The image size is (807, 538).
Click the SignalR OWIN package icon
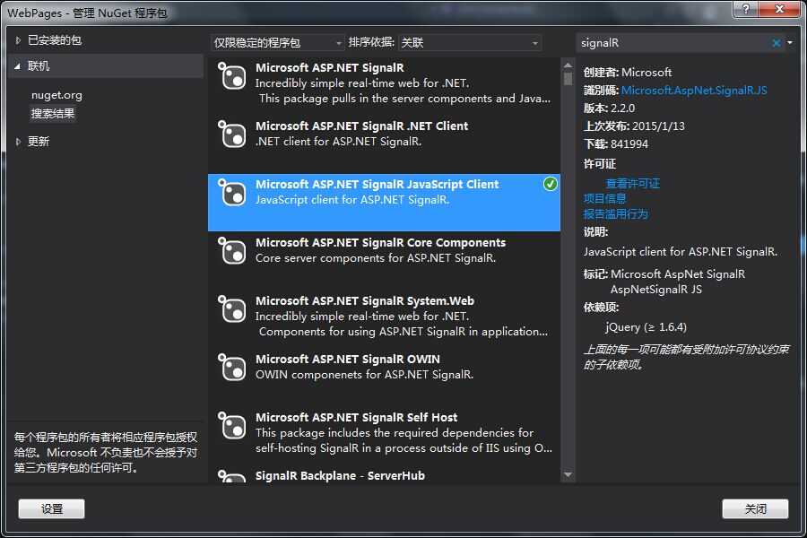pyautogui.click(x=232, y=367)
